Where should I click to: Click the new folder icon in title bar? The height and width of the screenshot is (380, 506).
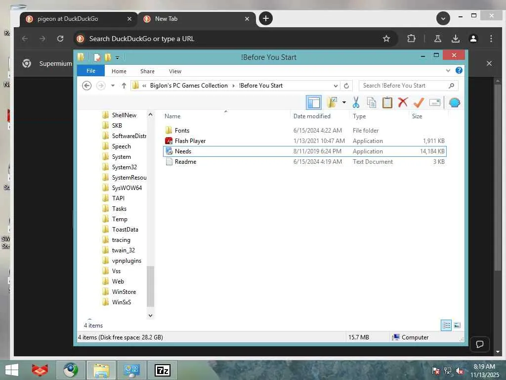coord(107,57)
